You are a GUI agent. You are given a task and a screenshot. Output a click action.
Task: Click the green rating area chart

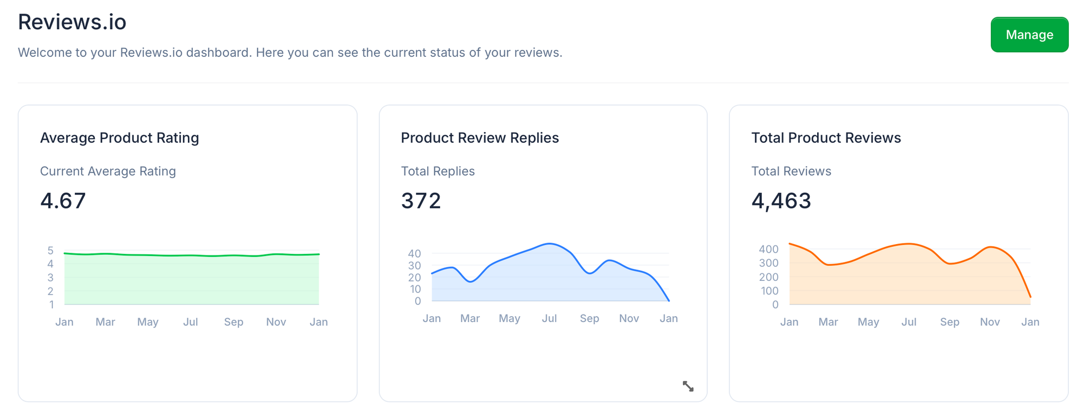(x=192, y=279)
